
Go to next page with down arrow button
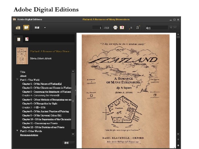point(178,145)
